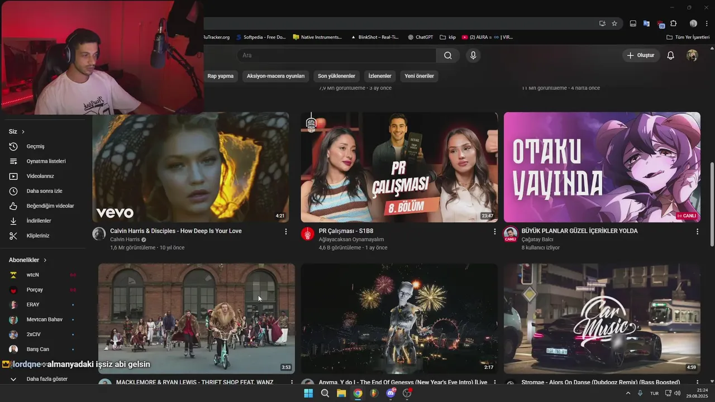Image resolution: width=715 pixels, height=402 pixels.
Task: Open the Chrome extensions puzzle icon
Action: tap(674, 23)
